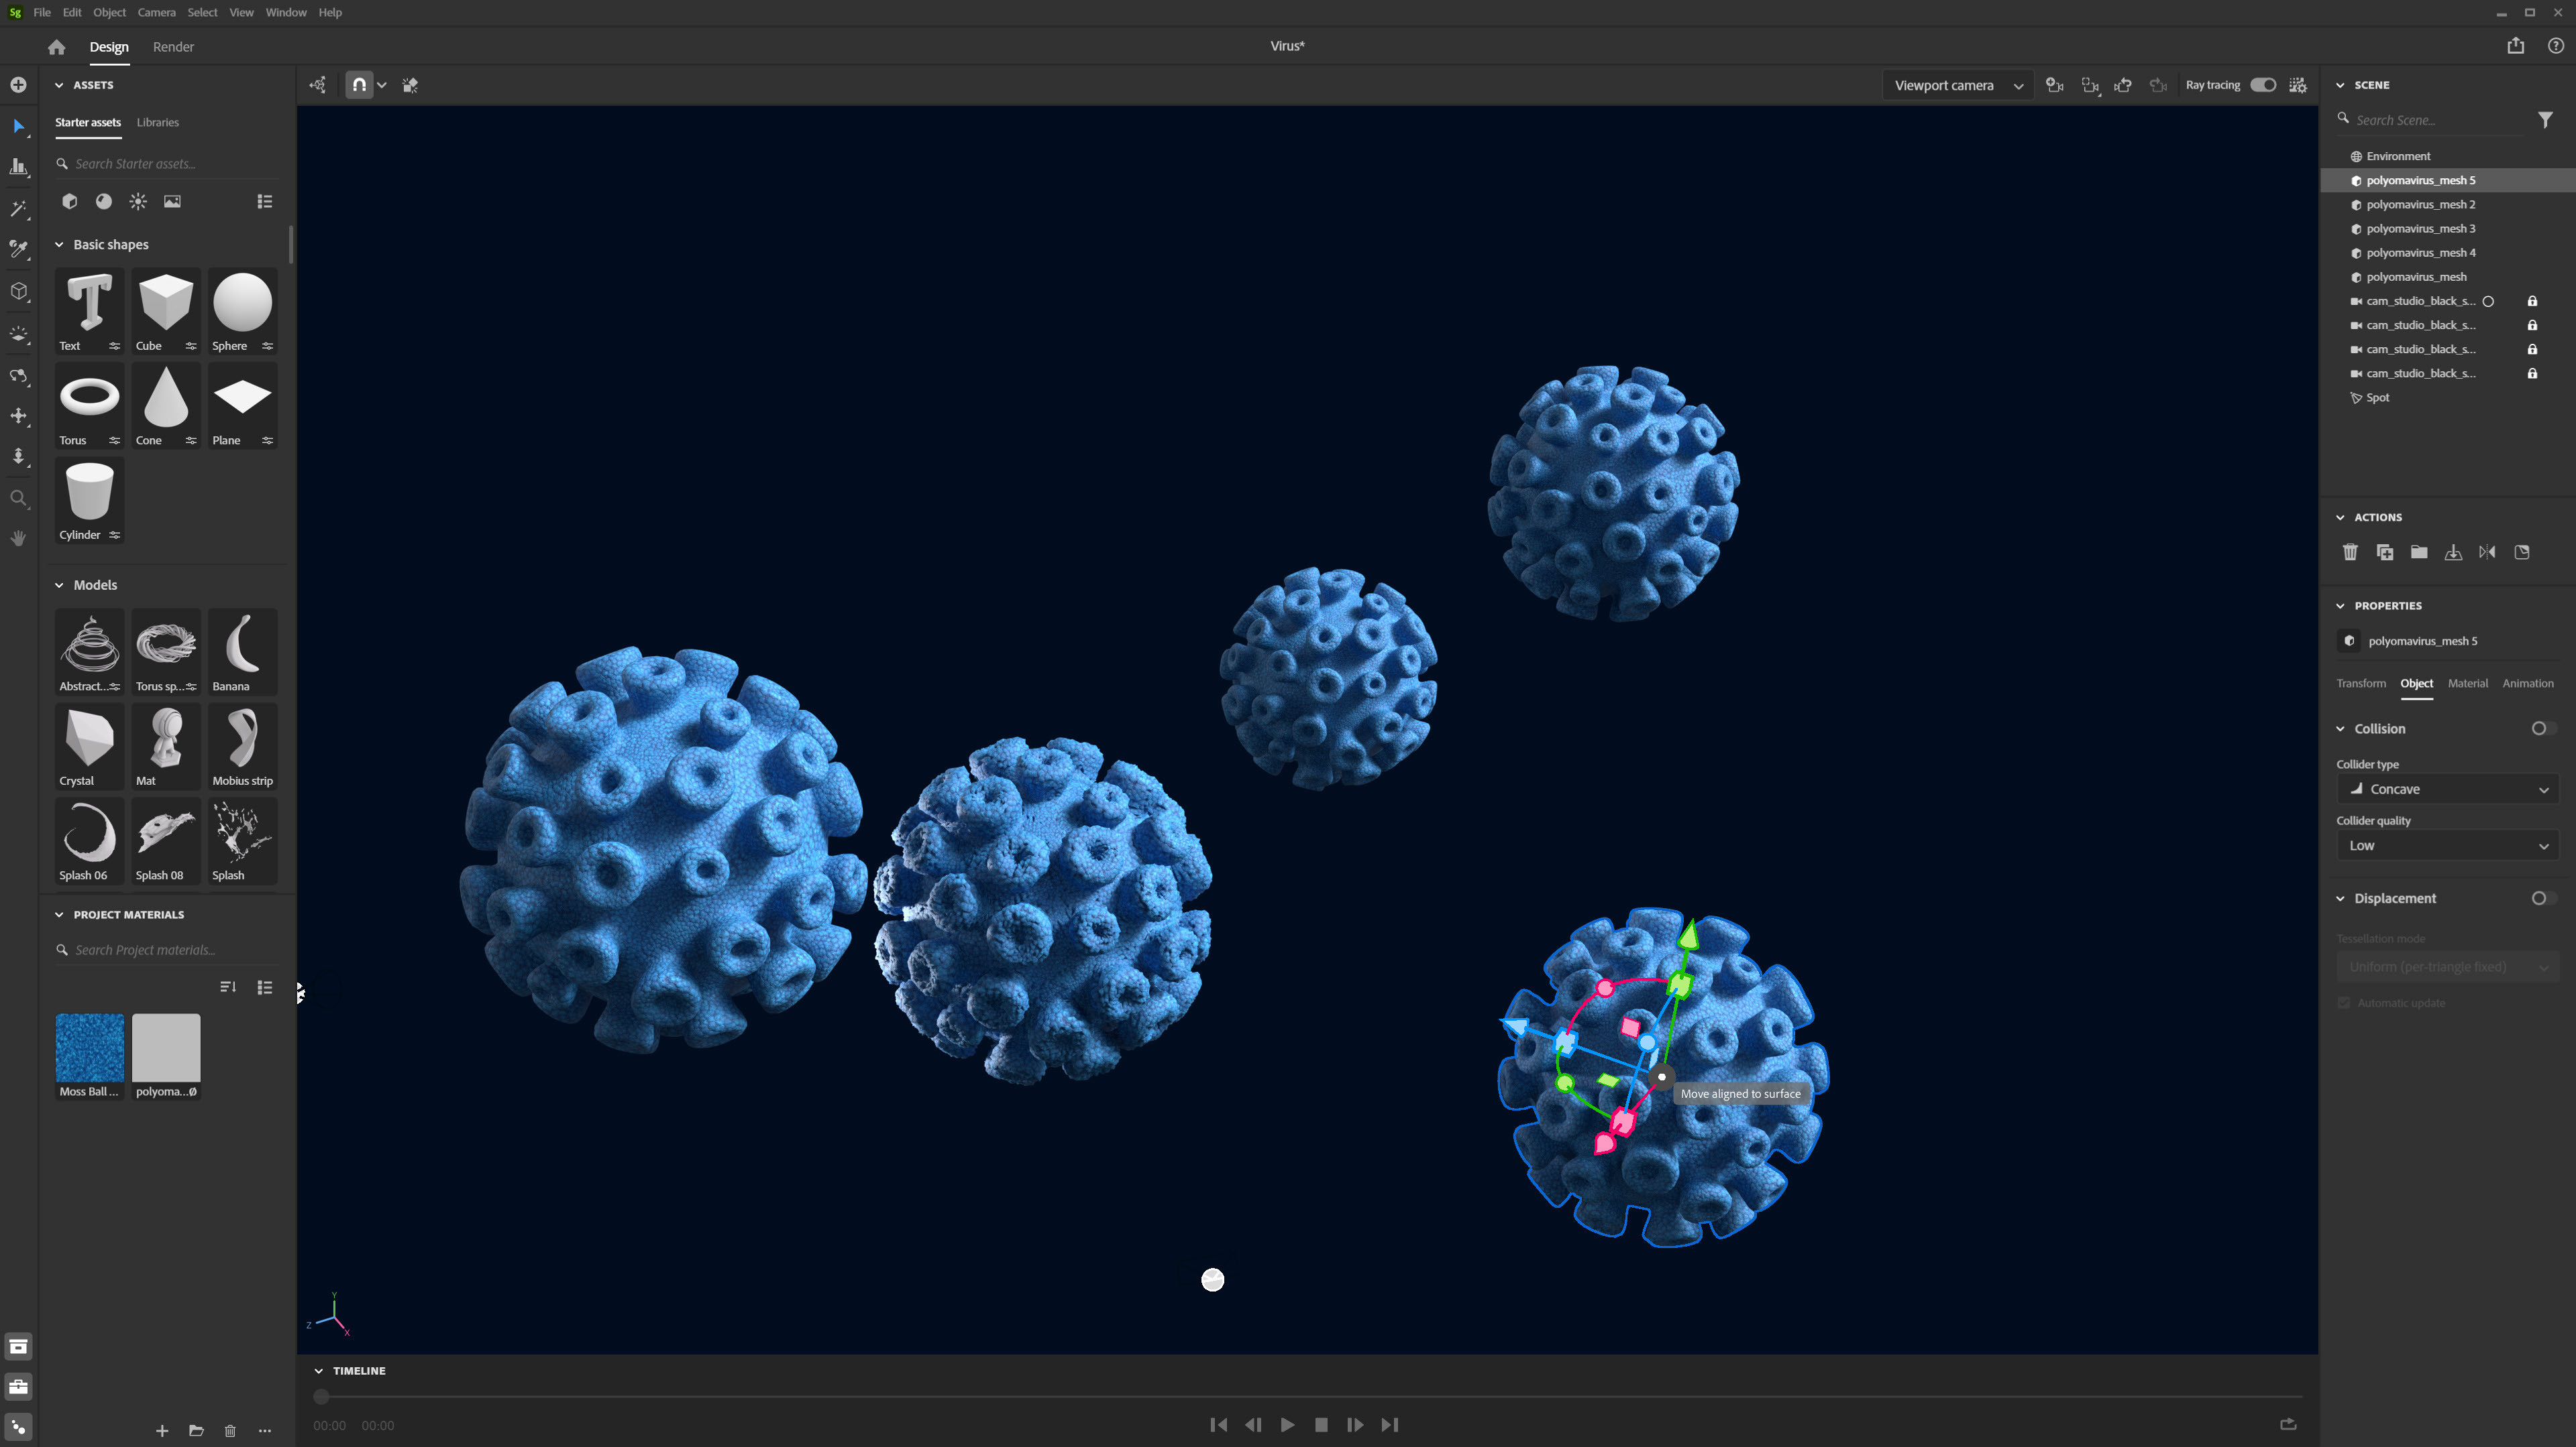Click the group folder icon in Actions
2576x1447 pixels.
[2418, 553]
